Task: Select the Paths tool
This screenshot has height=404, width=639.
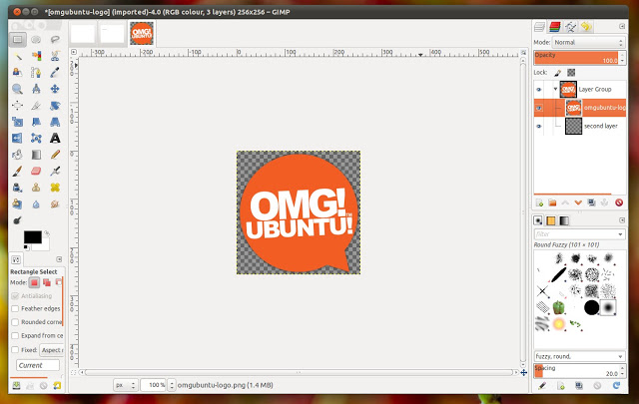Action: click(x=36, y=73)
